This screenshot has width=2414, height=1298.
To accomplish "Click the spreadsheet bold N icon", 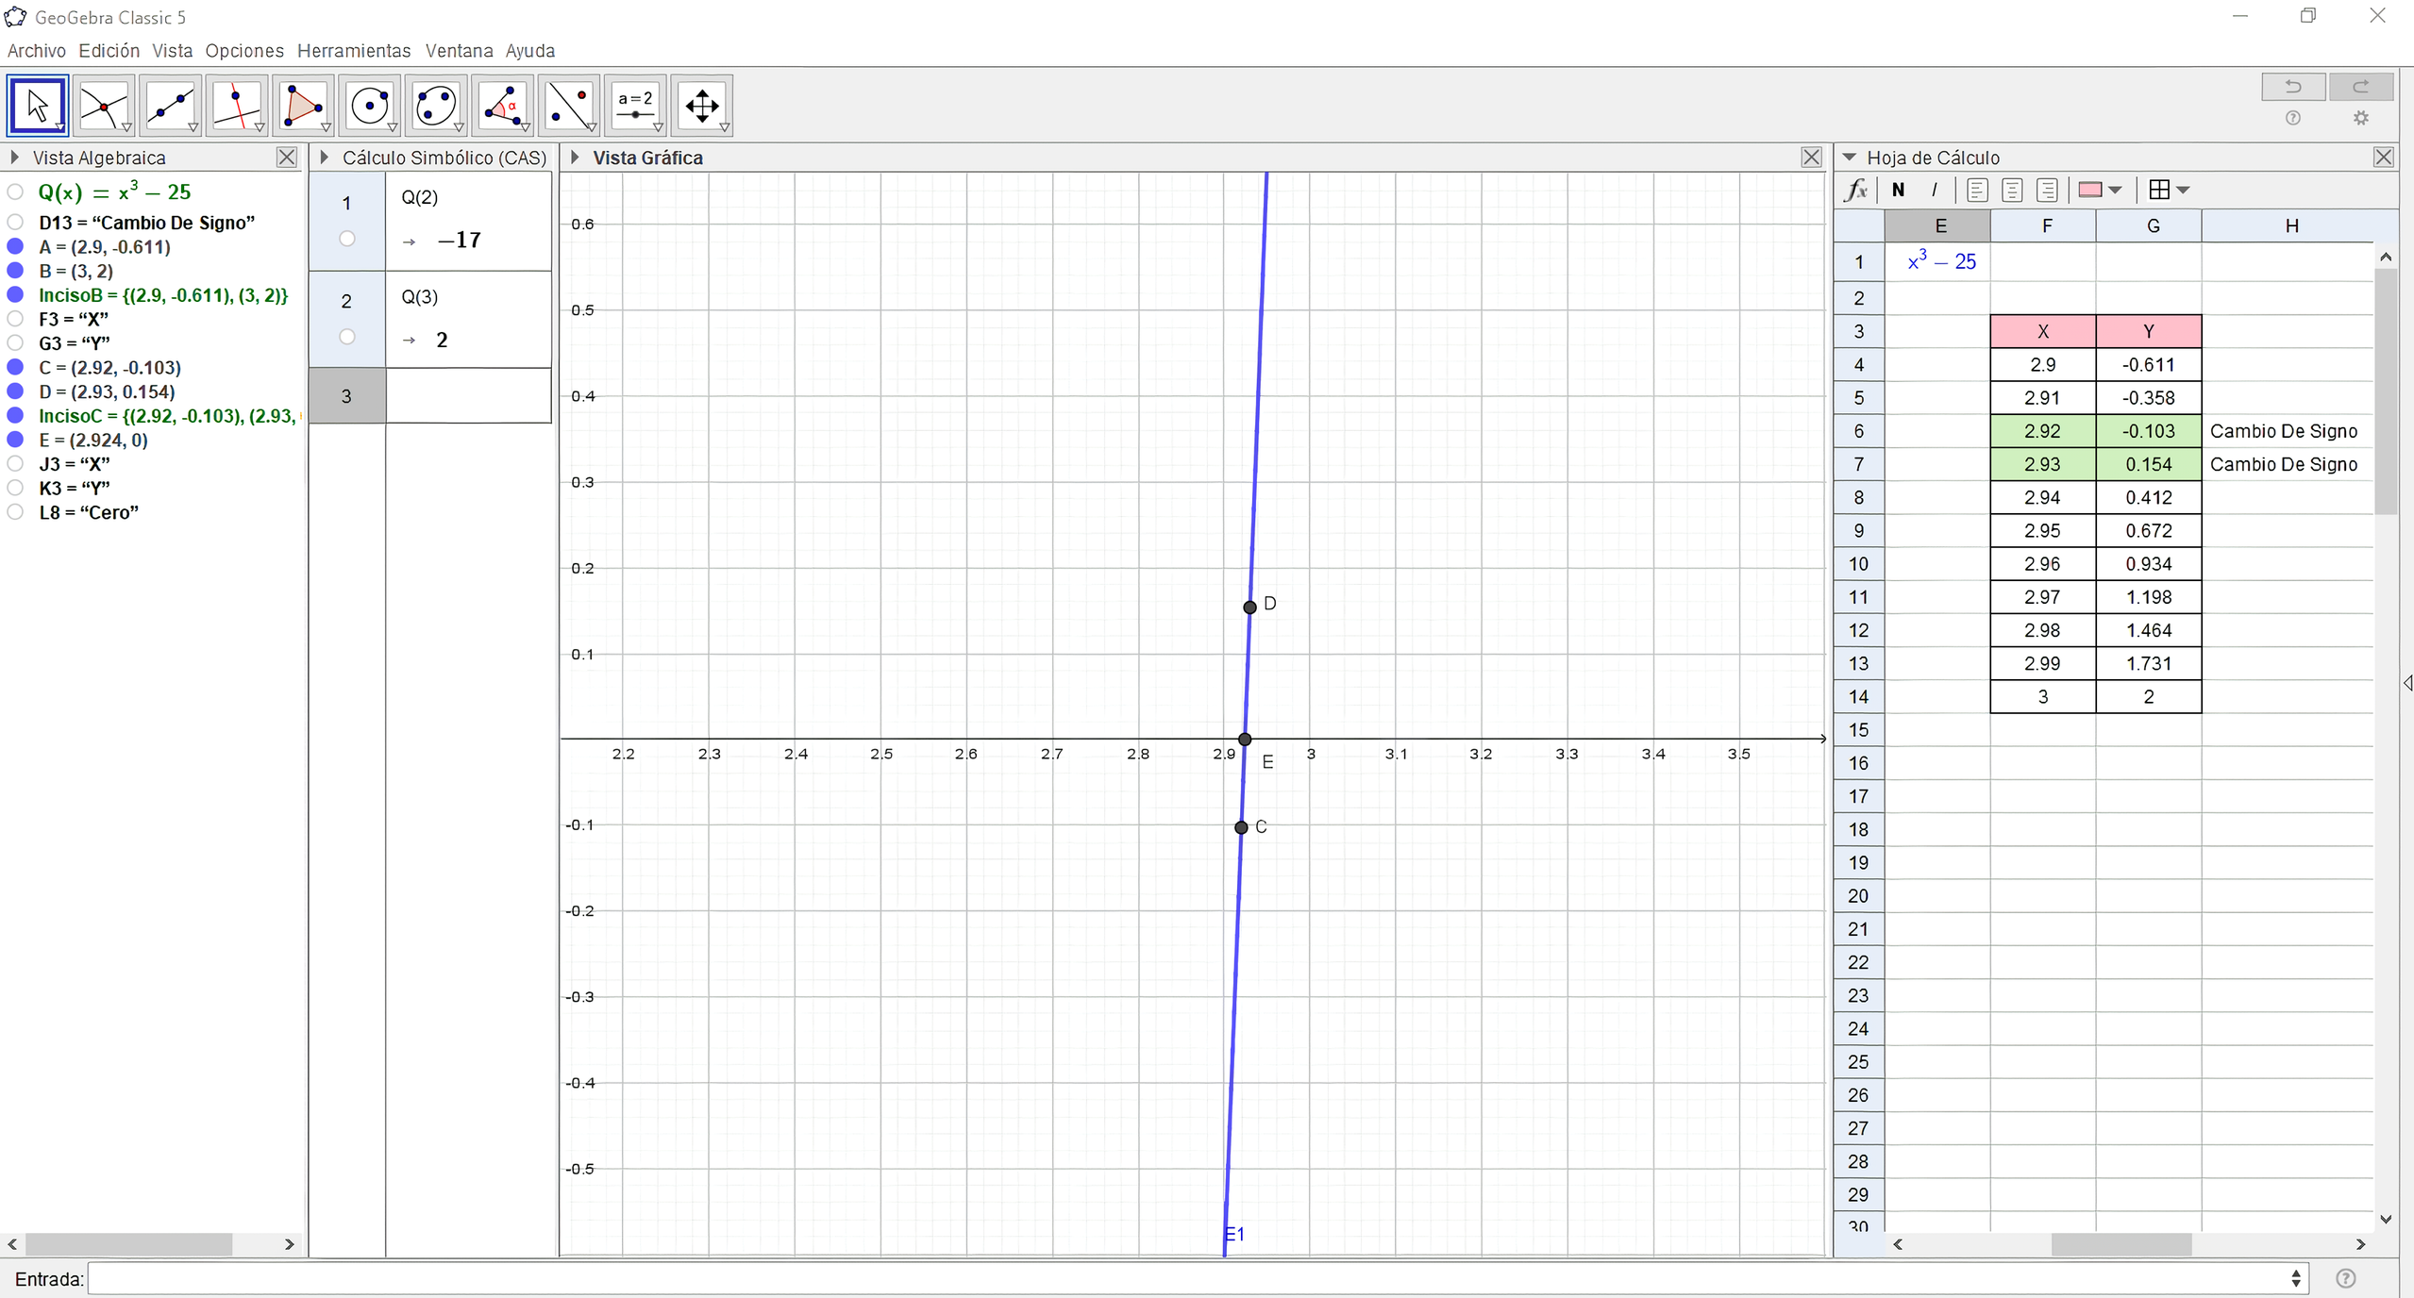I will click(1898, 190).
